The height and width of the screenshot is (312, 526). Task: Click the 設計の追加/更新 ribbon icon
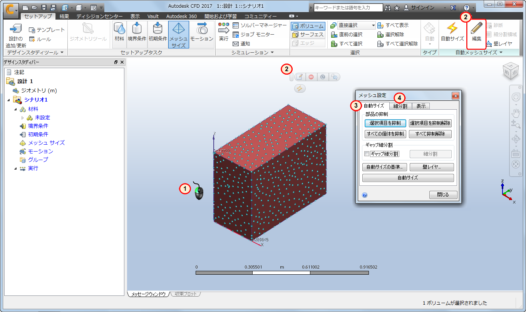(x=16, y=35)
